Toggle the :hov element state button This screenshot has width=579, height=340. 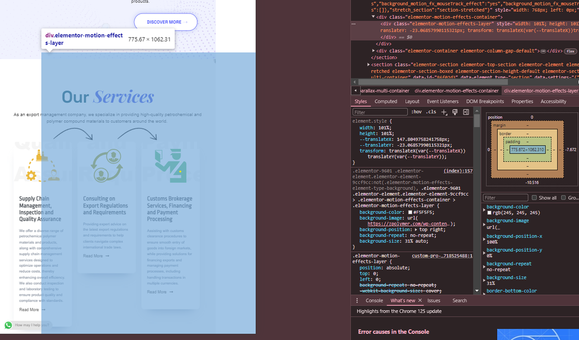(416, 112)
